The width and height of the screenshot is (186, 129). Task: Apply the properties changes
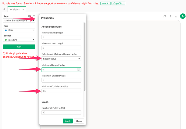click(68, 121)
